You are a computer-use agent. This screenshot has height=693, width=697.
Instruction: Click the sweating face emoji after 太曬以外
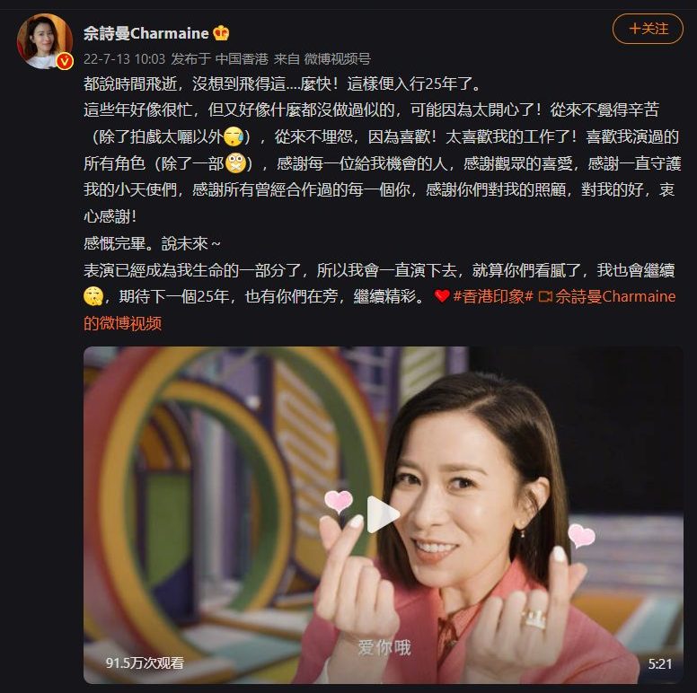click(x=234, y=136)
